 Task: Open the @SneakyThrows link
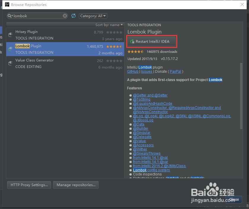[147, 153]
